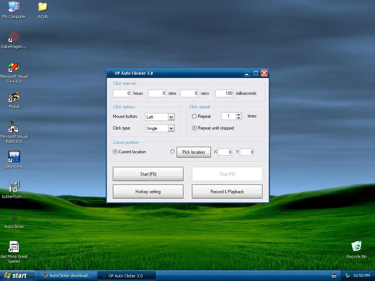Select the AutoClicker desktop icon
The height and width of the screenshot is (281, 375).
tap(14, 220)
